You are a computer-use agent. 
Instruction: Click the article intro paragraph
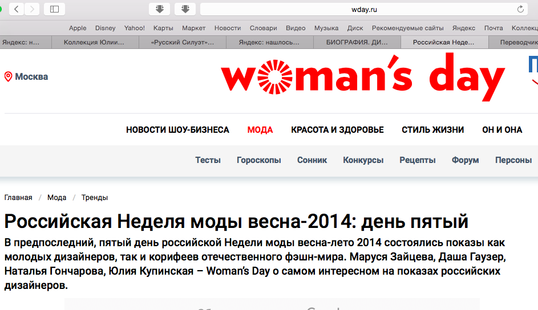click(255, 264)
